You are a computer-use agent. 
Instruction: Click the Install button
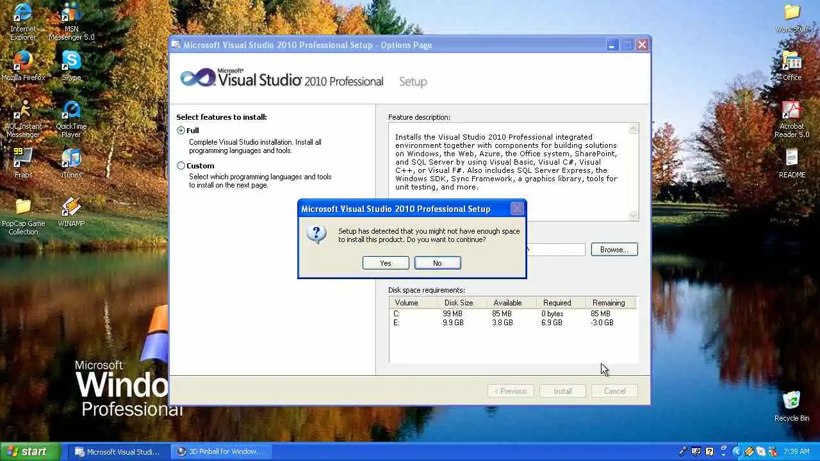[562, 391]
